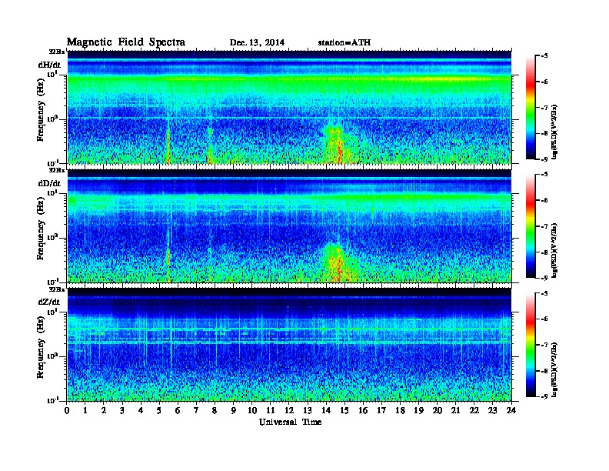
Task: Click the "Magnetic Field Spectra" title
Action: [x=126, y=42]
